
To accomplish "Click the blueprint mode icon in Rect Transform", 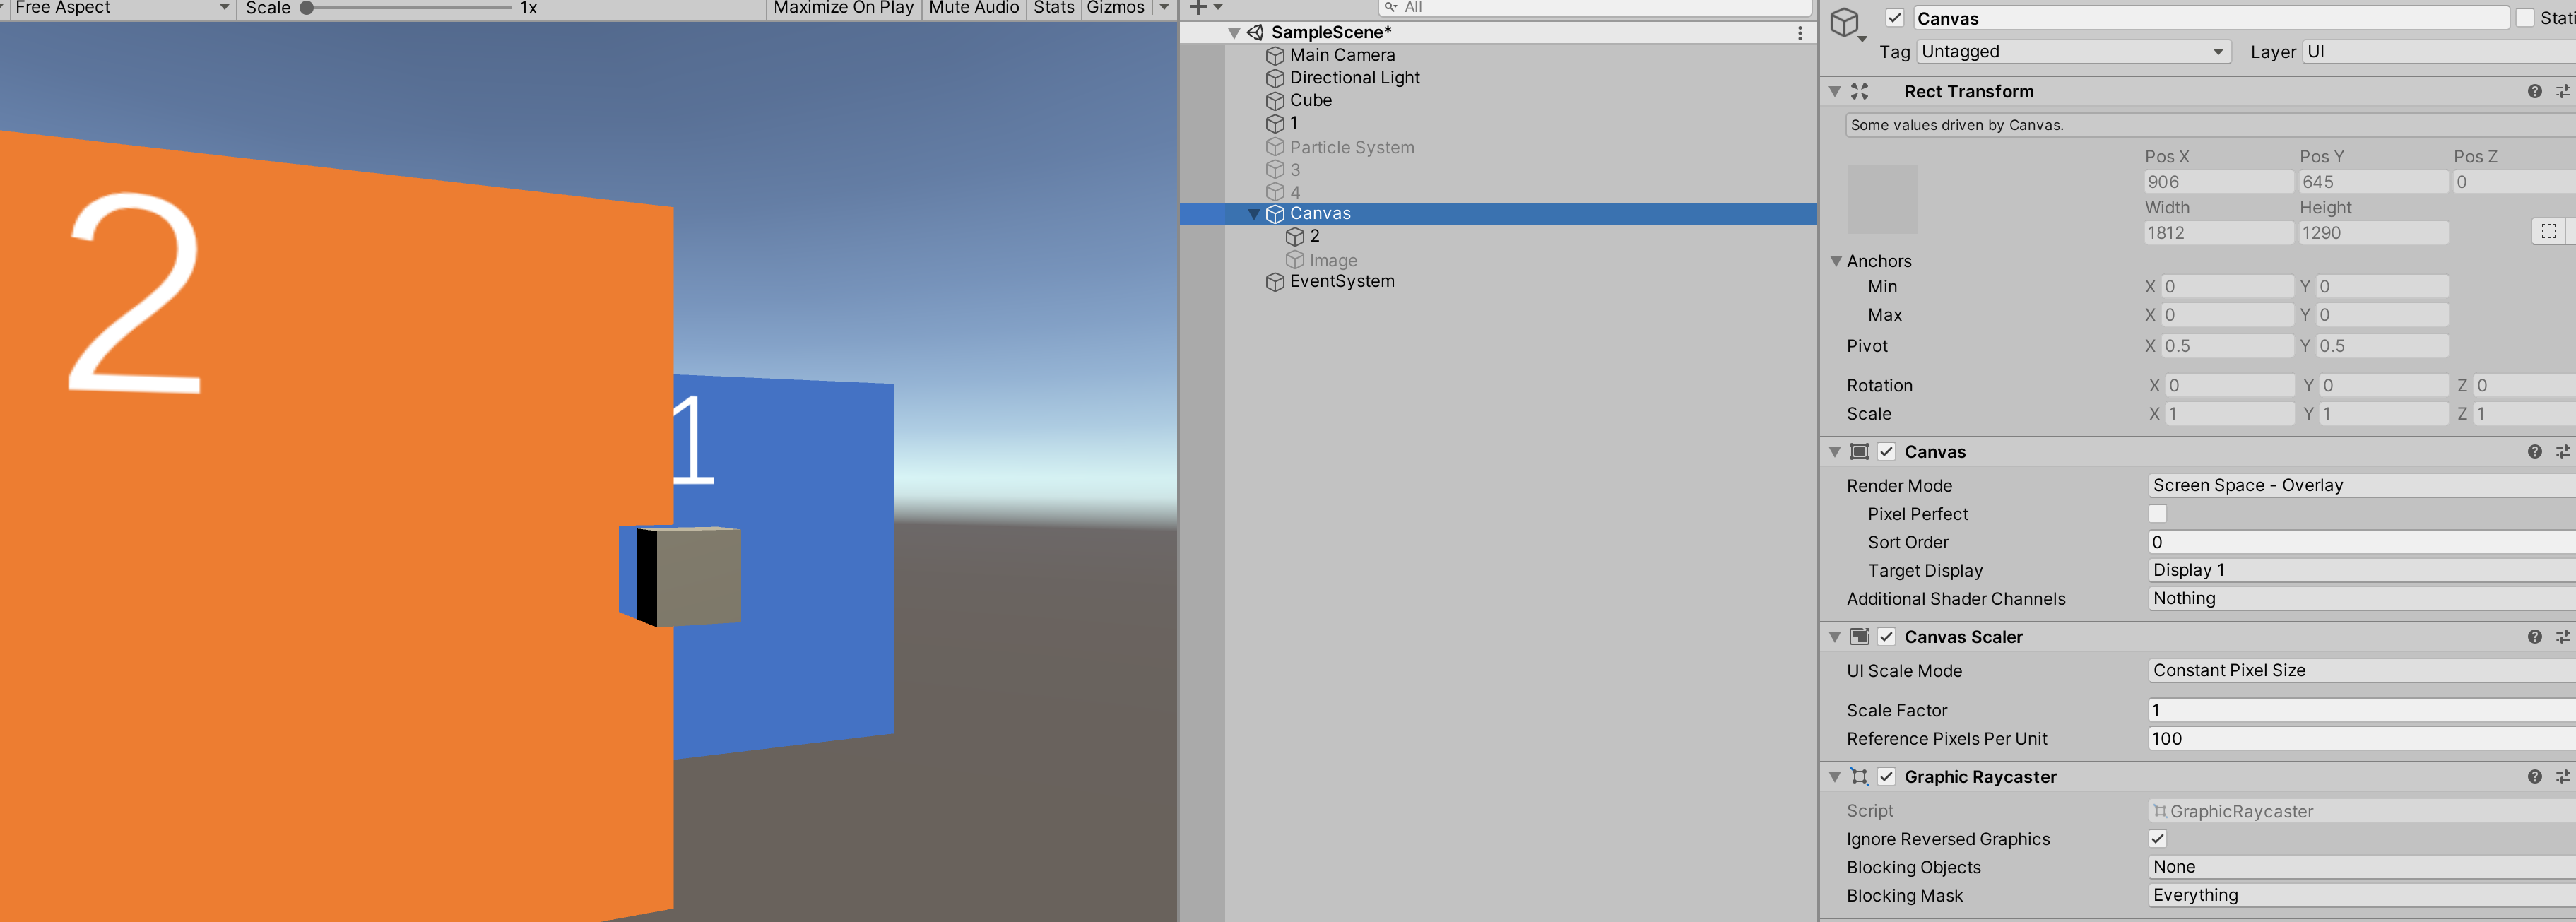I will tap(2548, 232).
